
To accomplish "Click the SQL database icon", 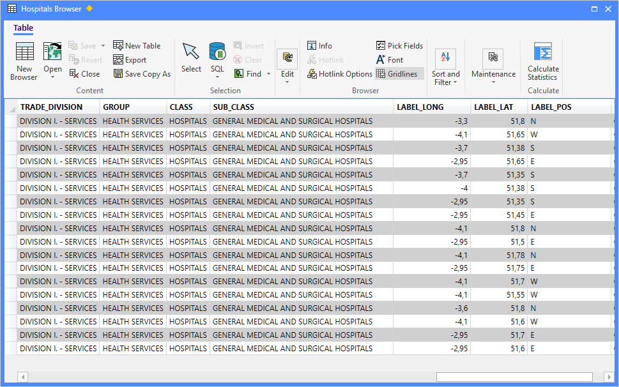I will [217, 51].
